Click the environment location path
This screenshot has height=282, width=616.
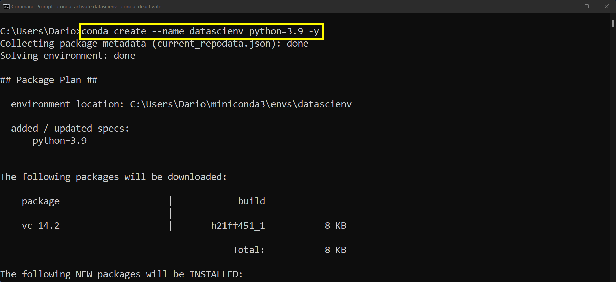(x=240, y=104)
